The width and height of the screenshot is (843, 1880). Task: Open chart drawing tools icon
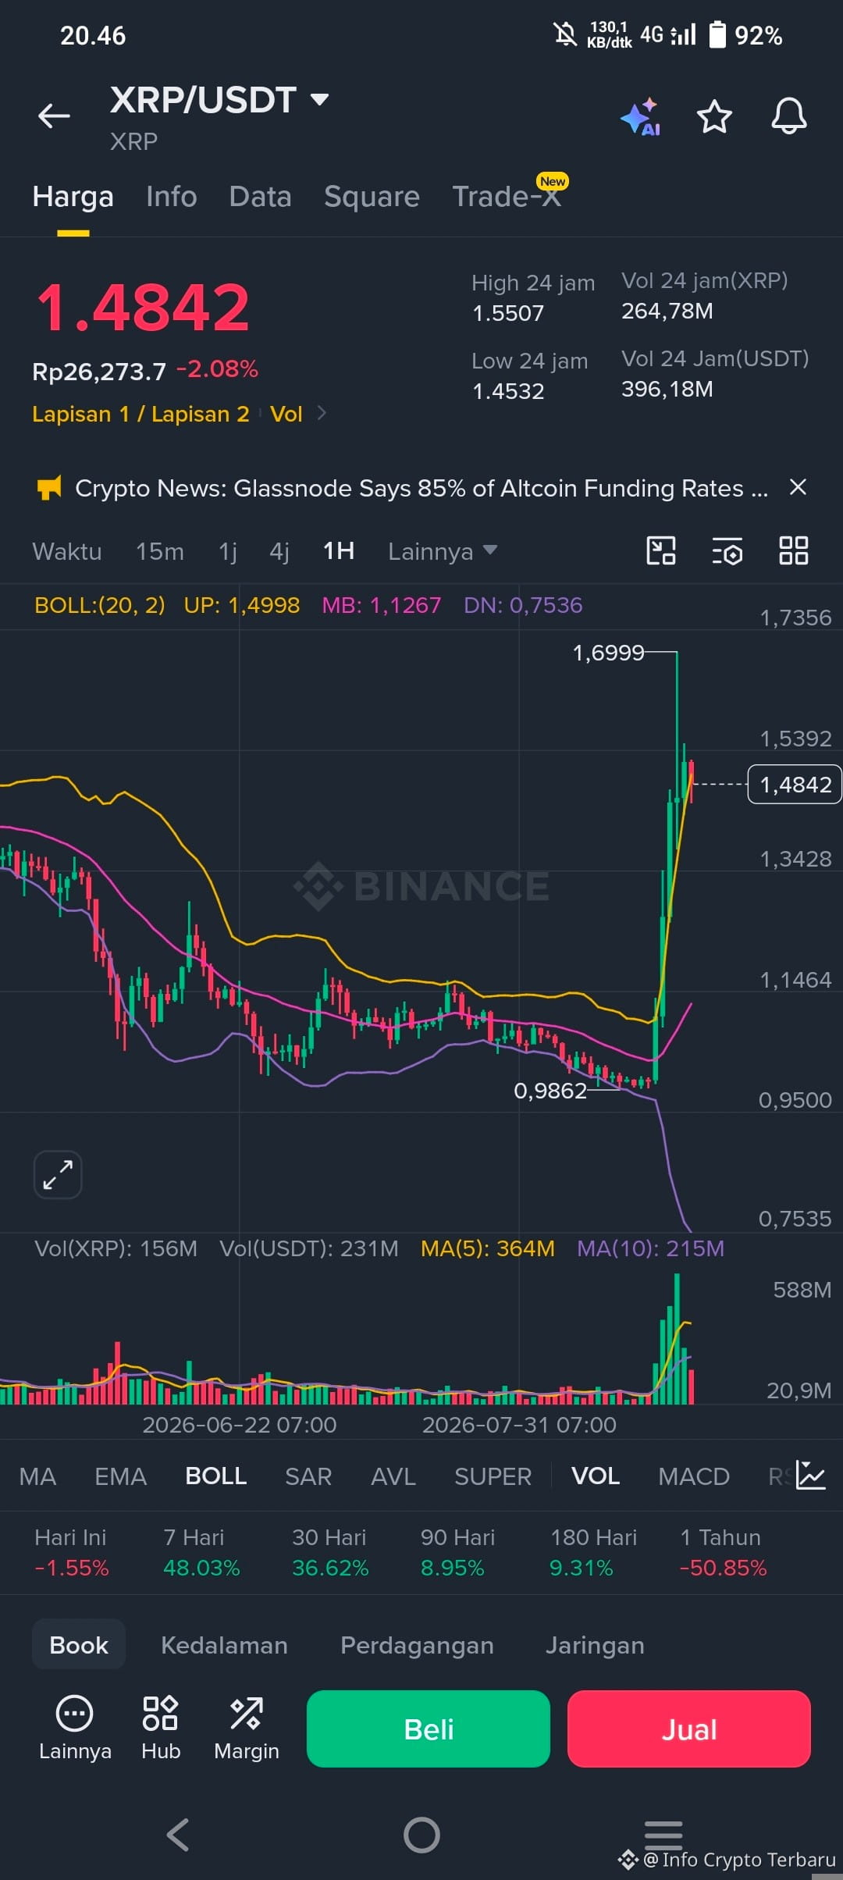pos(661,550)
